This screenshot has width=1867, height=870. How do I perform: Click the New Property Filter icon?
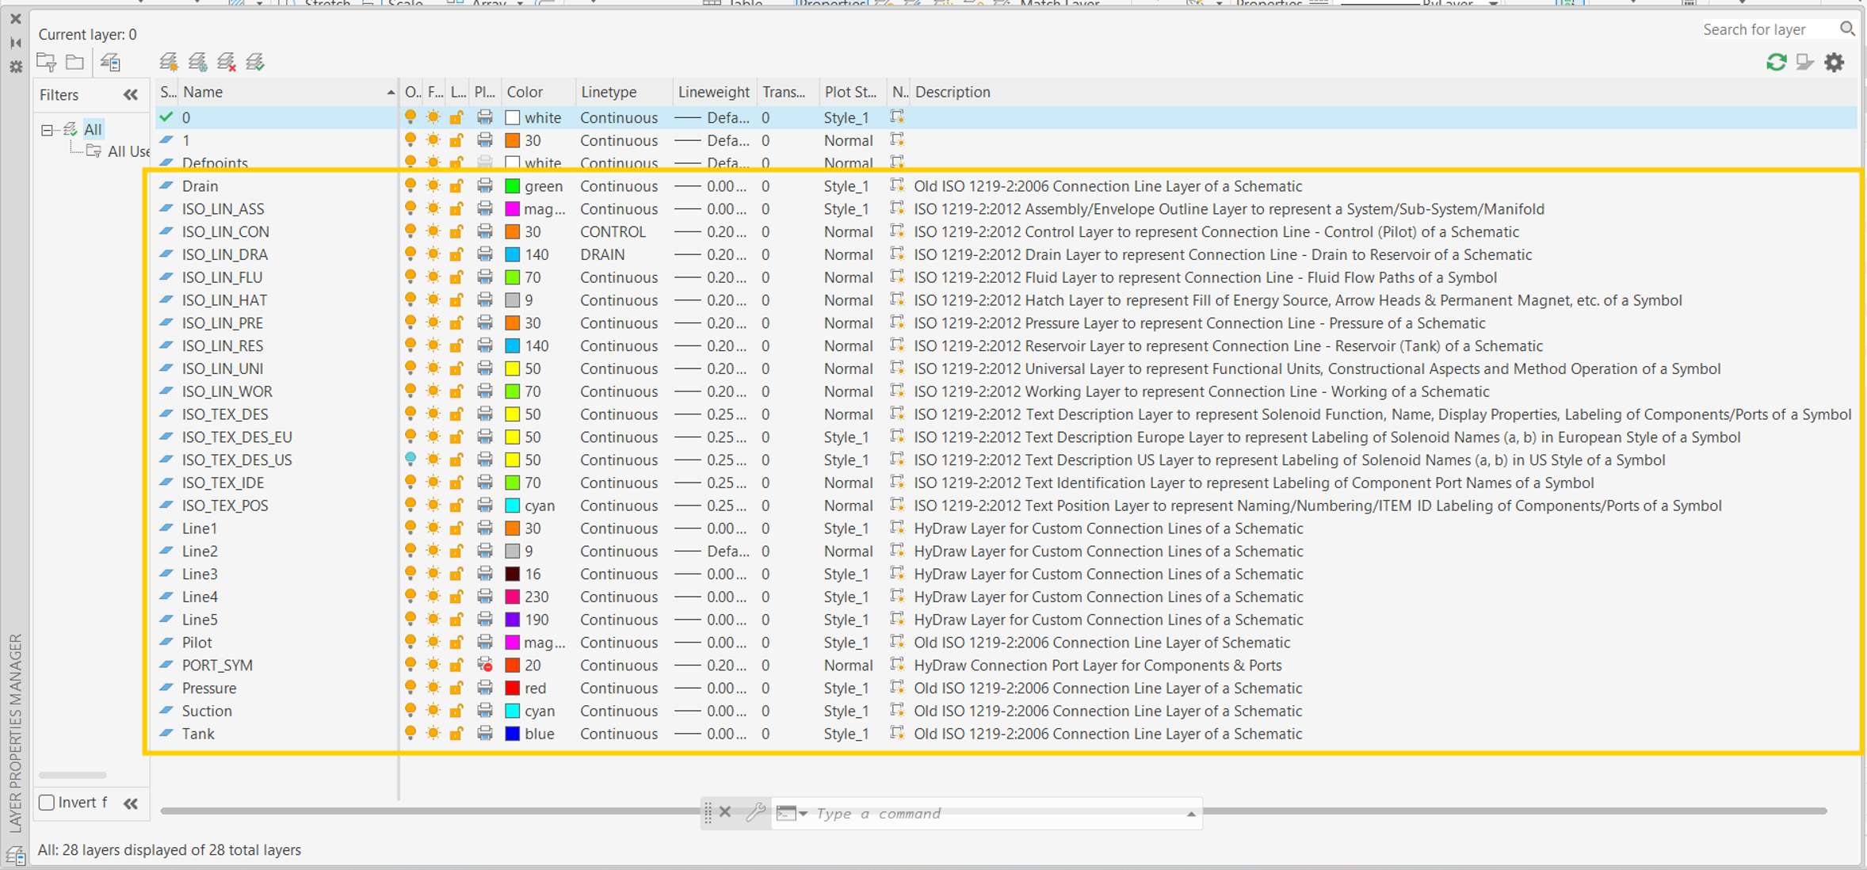pyautogui.click(x=47, y=62)
